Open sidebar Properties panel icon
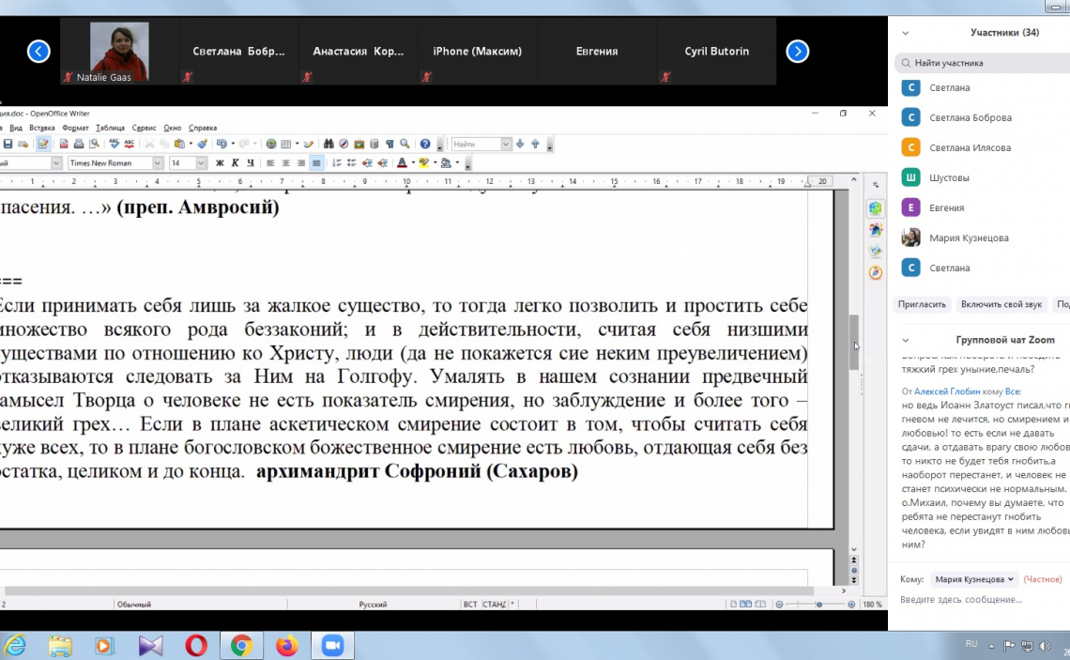 [876, 208]
